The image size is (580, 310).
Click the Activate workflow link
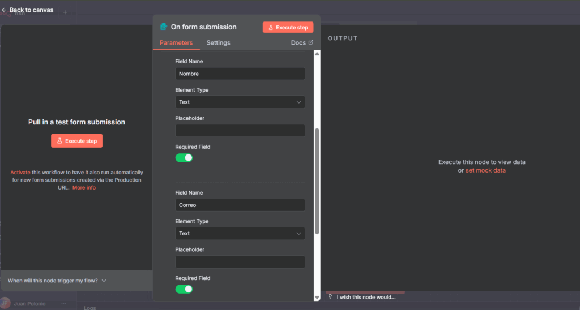tap(20, 173)
